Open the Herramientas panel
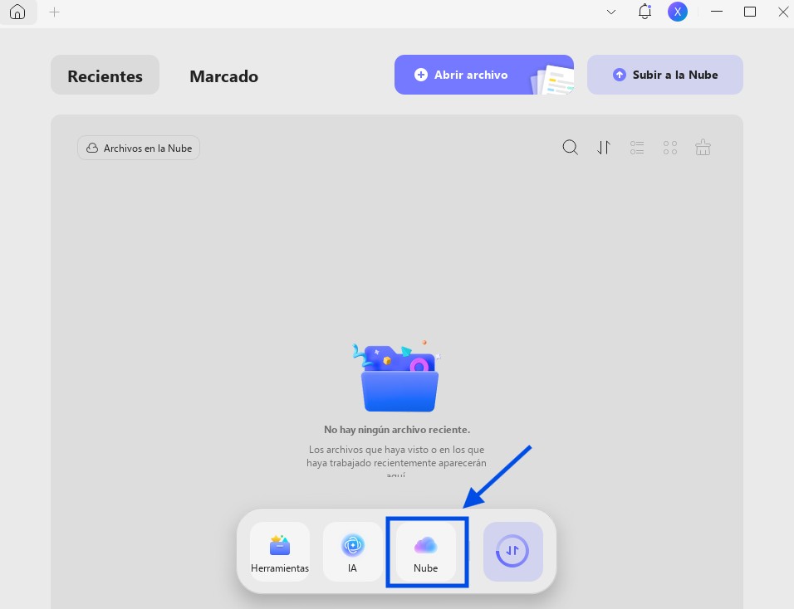Image resolution: width=794 pixels, height=609 pixels. point(280,552)
